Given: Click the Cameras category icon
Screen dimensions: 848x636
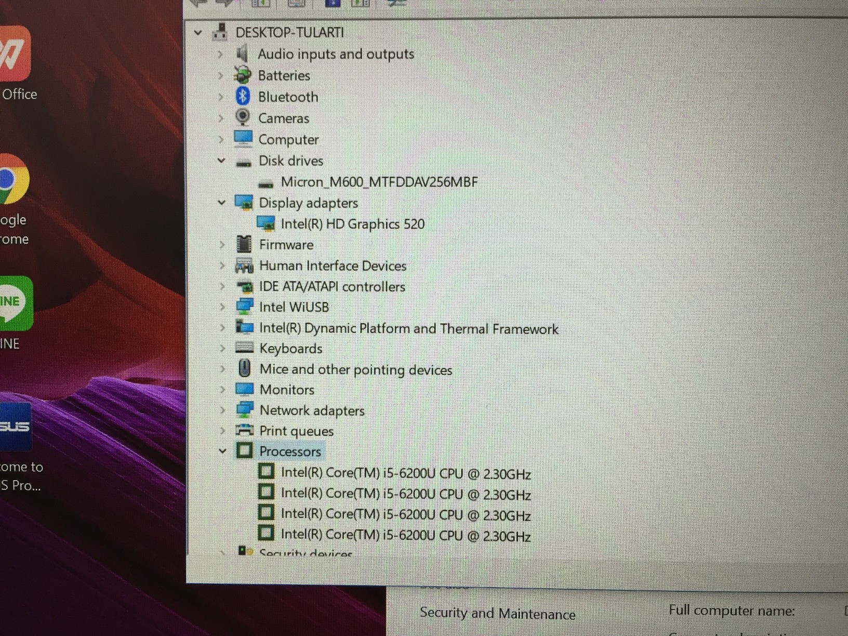Looking at the screenshot, I should tap(242, 118).
